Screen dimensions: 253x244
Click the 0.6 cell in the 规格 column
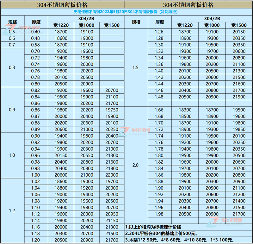coord(12,38)
